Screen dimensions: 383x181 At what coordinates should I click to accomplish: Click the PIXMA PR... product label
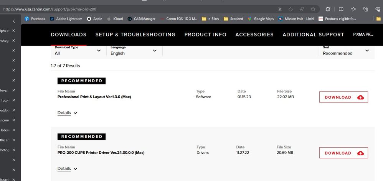363,35
